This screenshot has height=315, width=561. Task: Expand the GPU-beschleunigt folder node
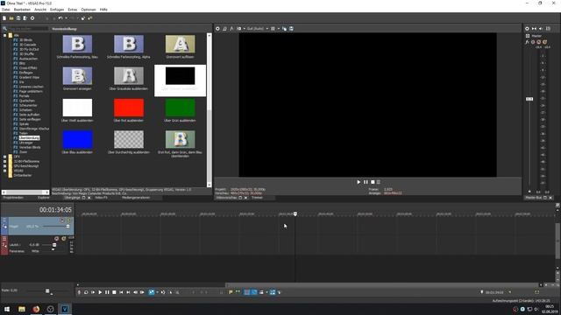coord(5,166)
